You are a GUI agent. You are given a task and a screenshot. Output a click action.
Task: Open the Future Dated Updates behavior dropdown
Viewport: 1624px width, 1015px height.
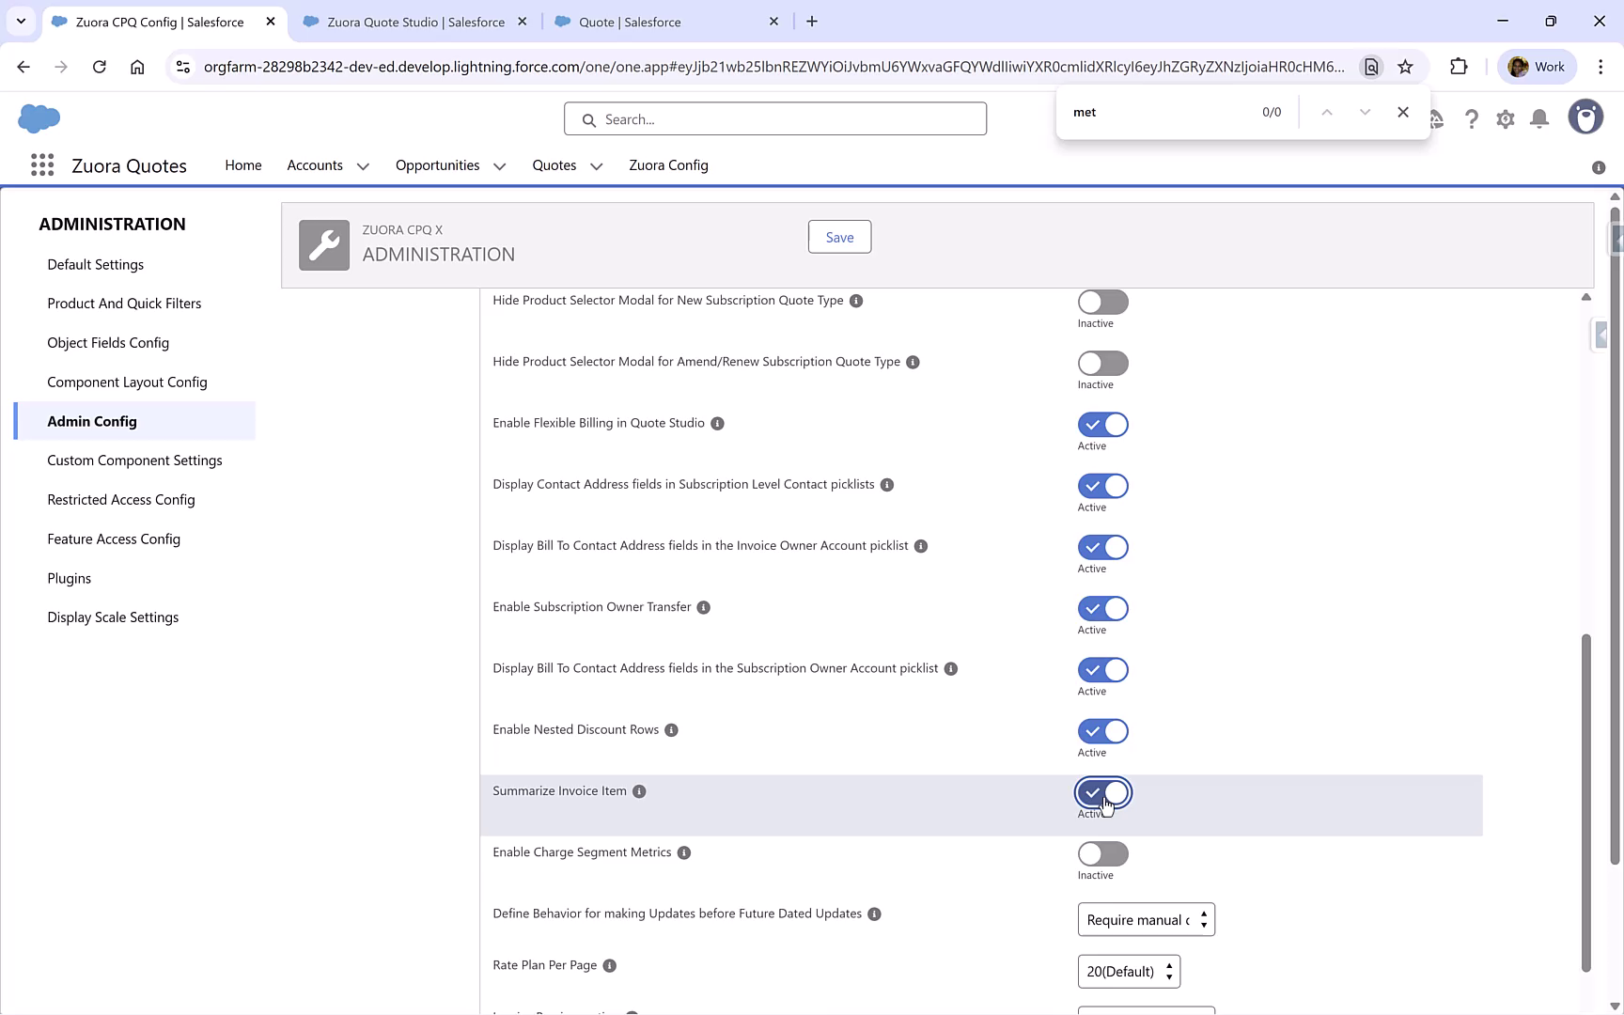(x=1146, y=919)
